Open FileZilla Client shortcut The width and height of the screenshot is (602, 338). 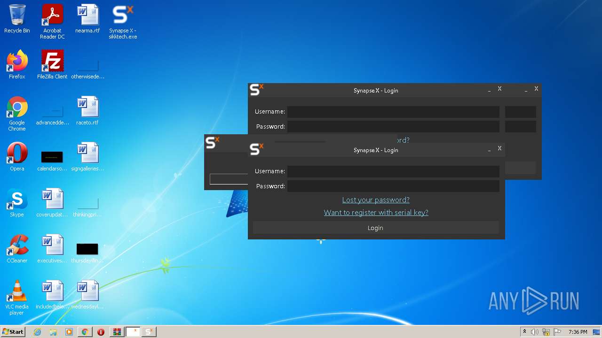point(52,65)
